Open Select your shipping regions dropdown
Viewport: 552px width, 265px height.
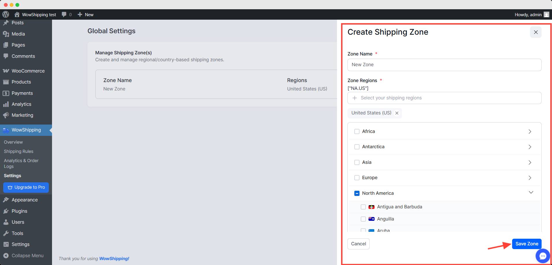(444, 98)
